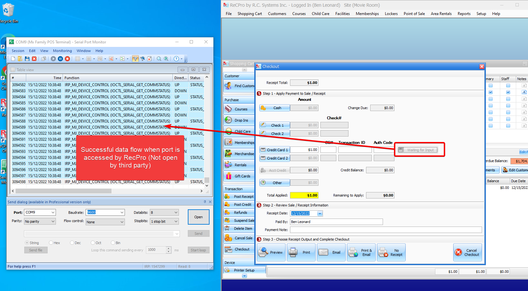Open the Flow control dropdown

(122, 222)
